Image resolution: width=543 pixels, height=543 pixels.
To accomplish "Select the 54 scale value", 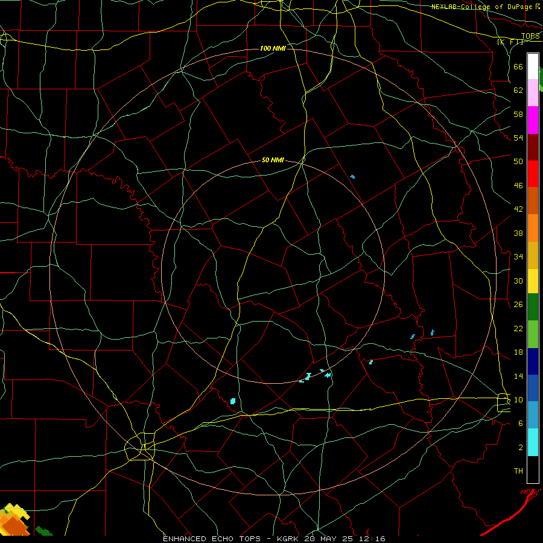I will [518, 138].
